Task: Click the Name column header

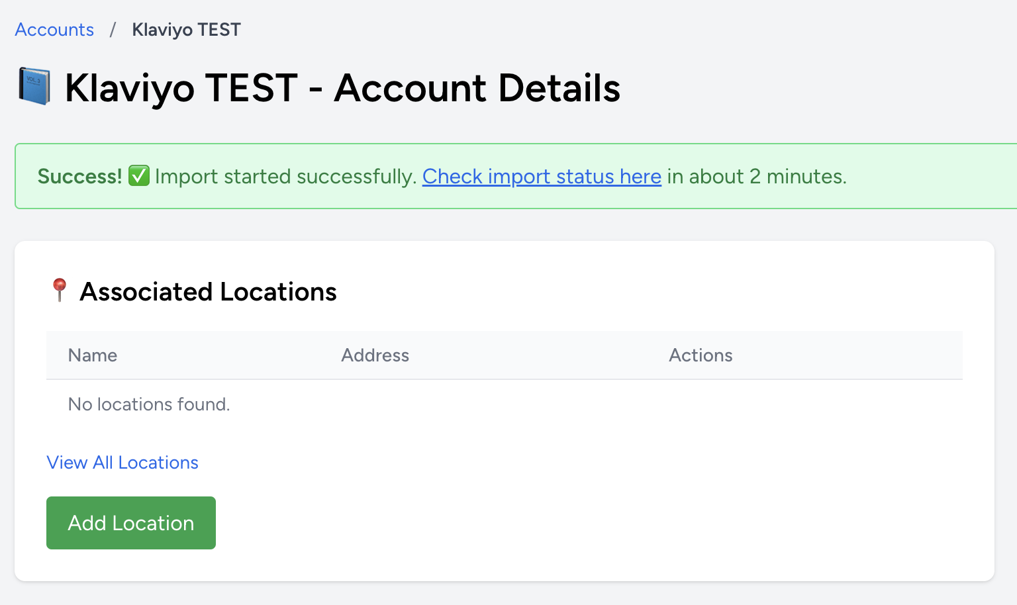Action: point(93,355)
